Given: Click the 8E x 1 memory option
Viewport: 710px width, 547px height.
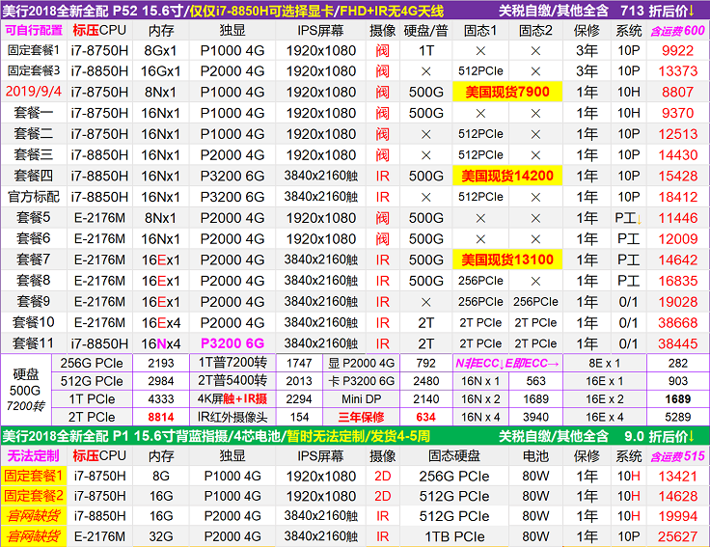Looking at the screenshot, I should 605,363.
